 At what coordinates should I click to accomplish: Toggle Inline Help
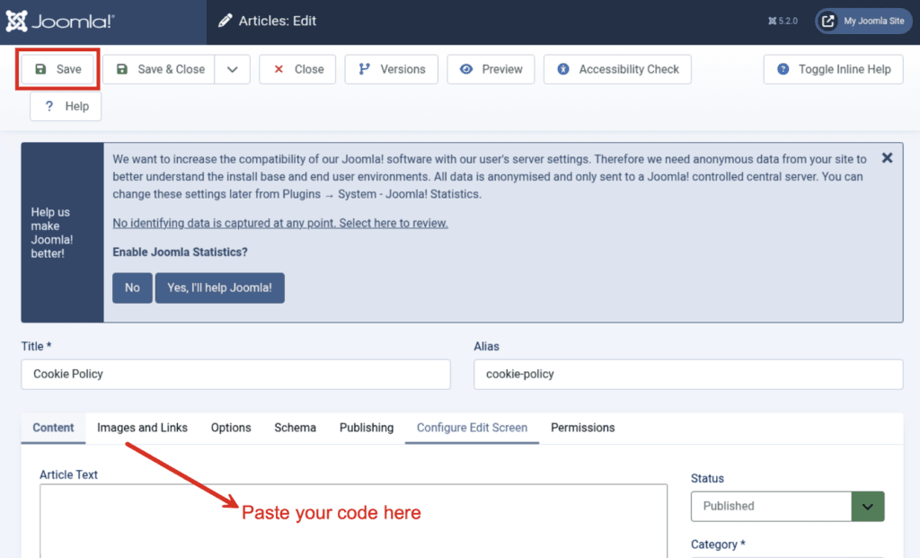coord(833,69)
